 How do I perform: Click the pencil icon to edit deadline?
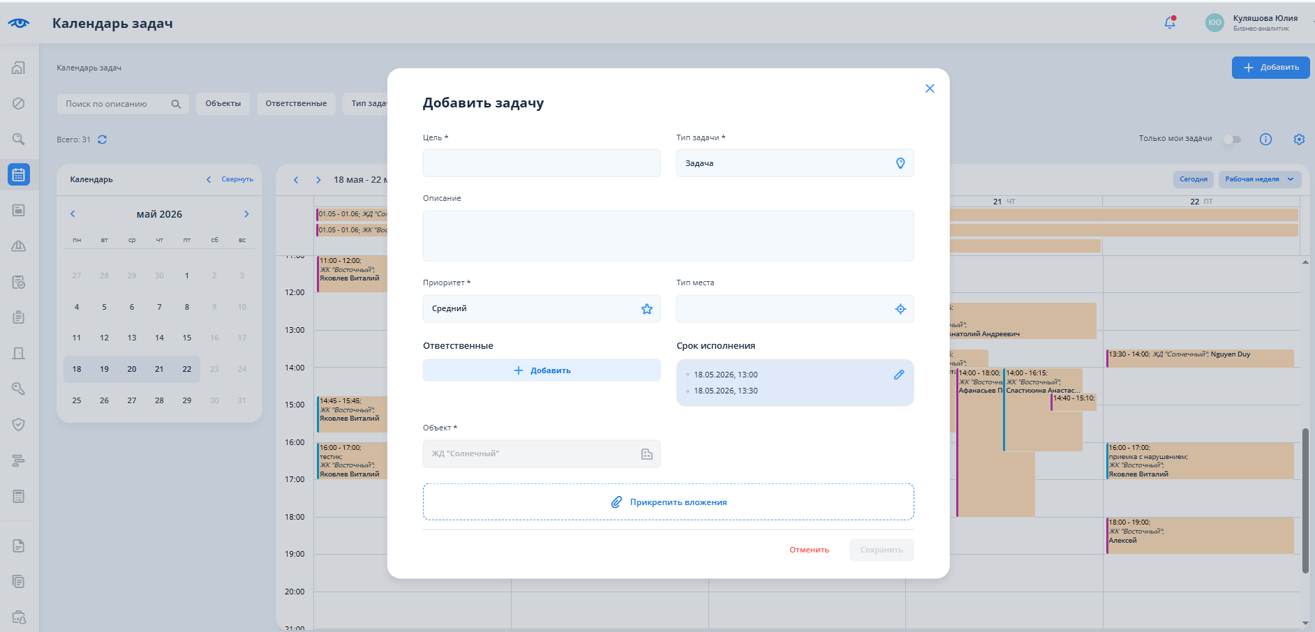point(899,375)
